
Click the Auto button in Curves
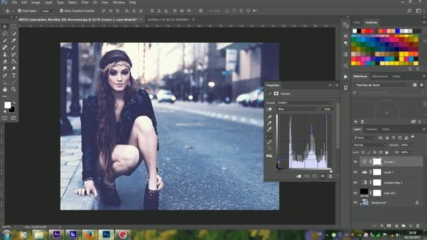tap(328, 109)
